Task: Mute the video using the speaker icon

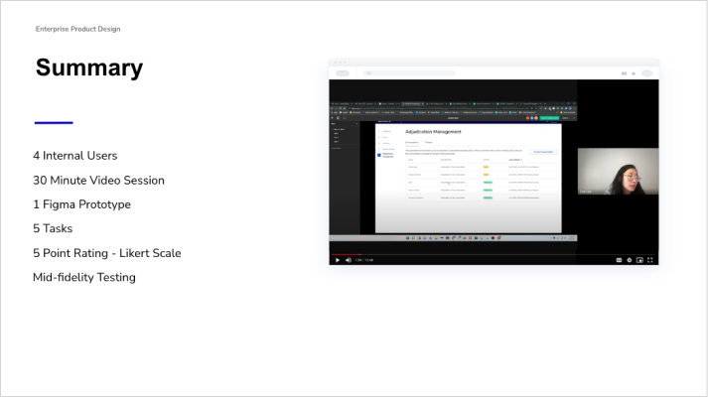Action: pyautogui.click(x=348, y=260)
